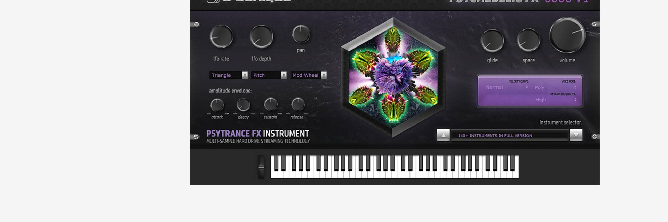668x222 pixels.
Task: Open the Pitch LFO target dropdown
Action: [x=269, y=75]
